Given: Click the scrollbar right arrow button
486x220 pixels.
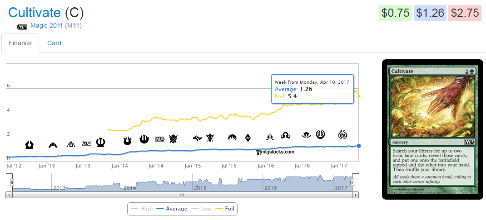Looking at the screenshot, I should tap(356, 195).
